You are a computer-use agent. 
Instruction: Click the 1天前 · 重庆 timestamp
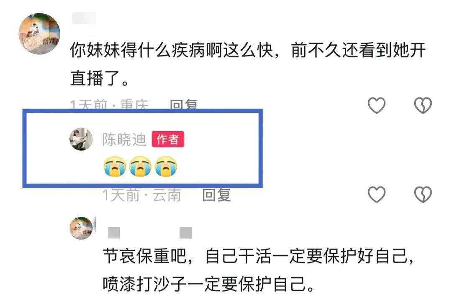pyautogui.click(x=110, y=104)
